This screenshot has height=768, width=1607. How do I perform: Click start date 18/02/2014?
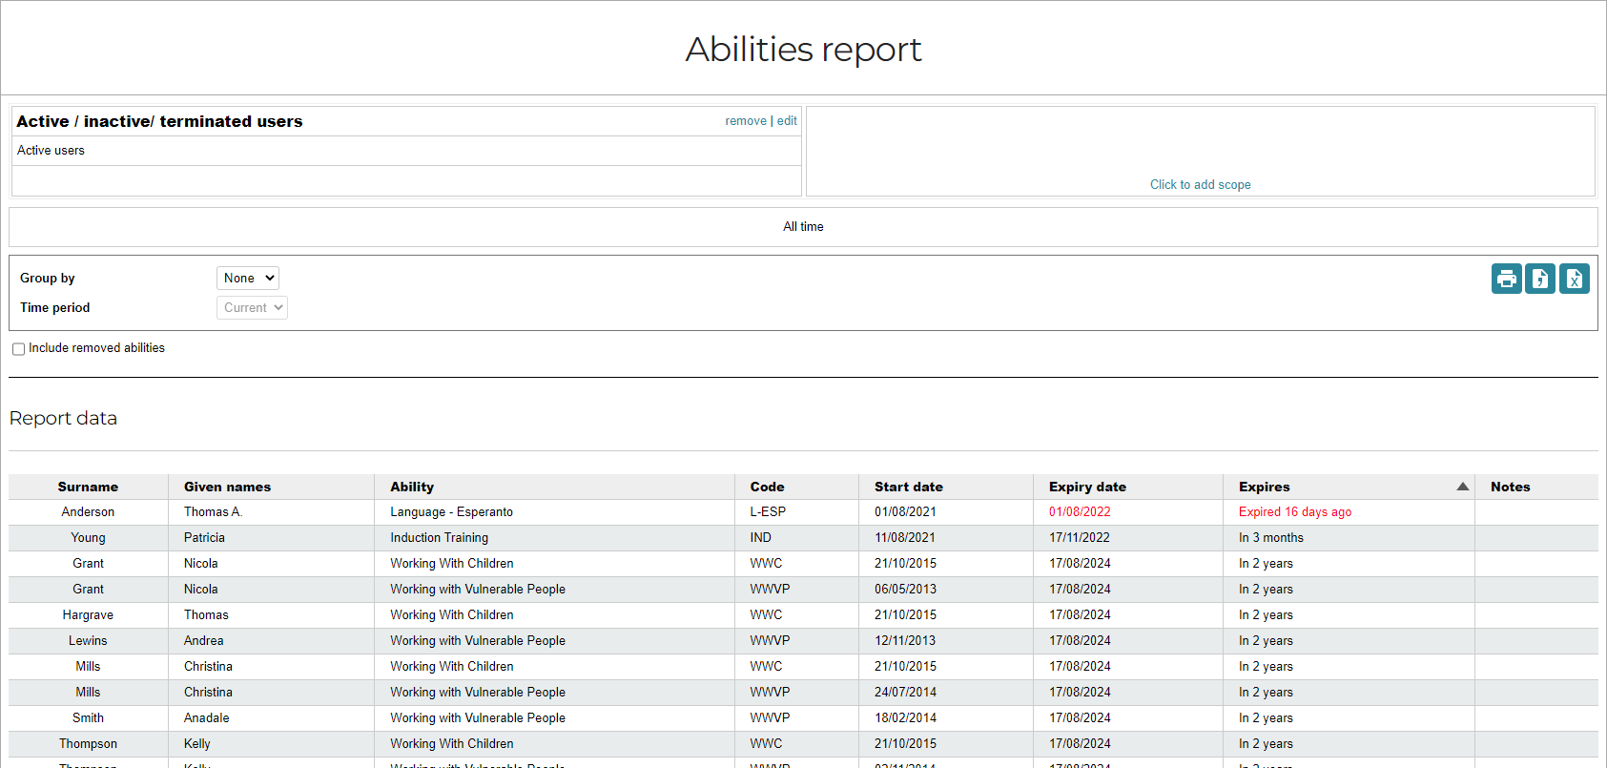[x=905, y=718]
